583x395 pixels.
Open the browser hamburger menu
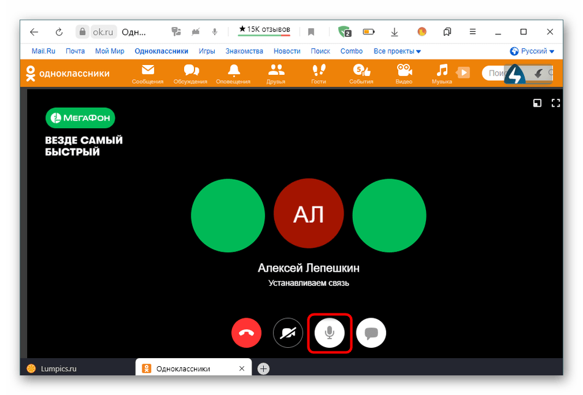tap(472, 32)
